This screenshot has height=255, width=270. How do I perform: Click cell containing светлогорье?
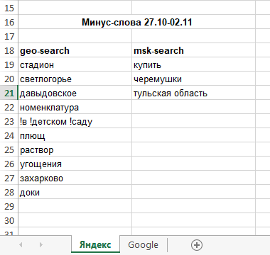pyautogui.click(x=75, y=79)
